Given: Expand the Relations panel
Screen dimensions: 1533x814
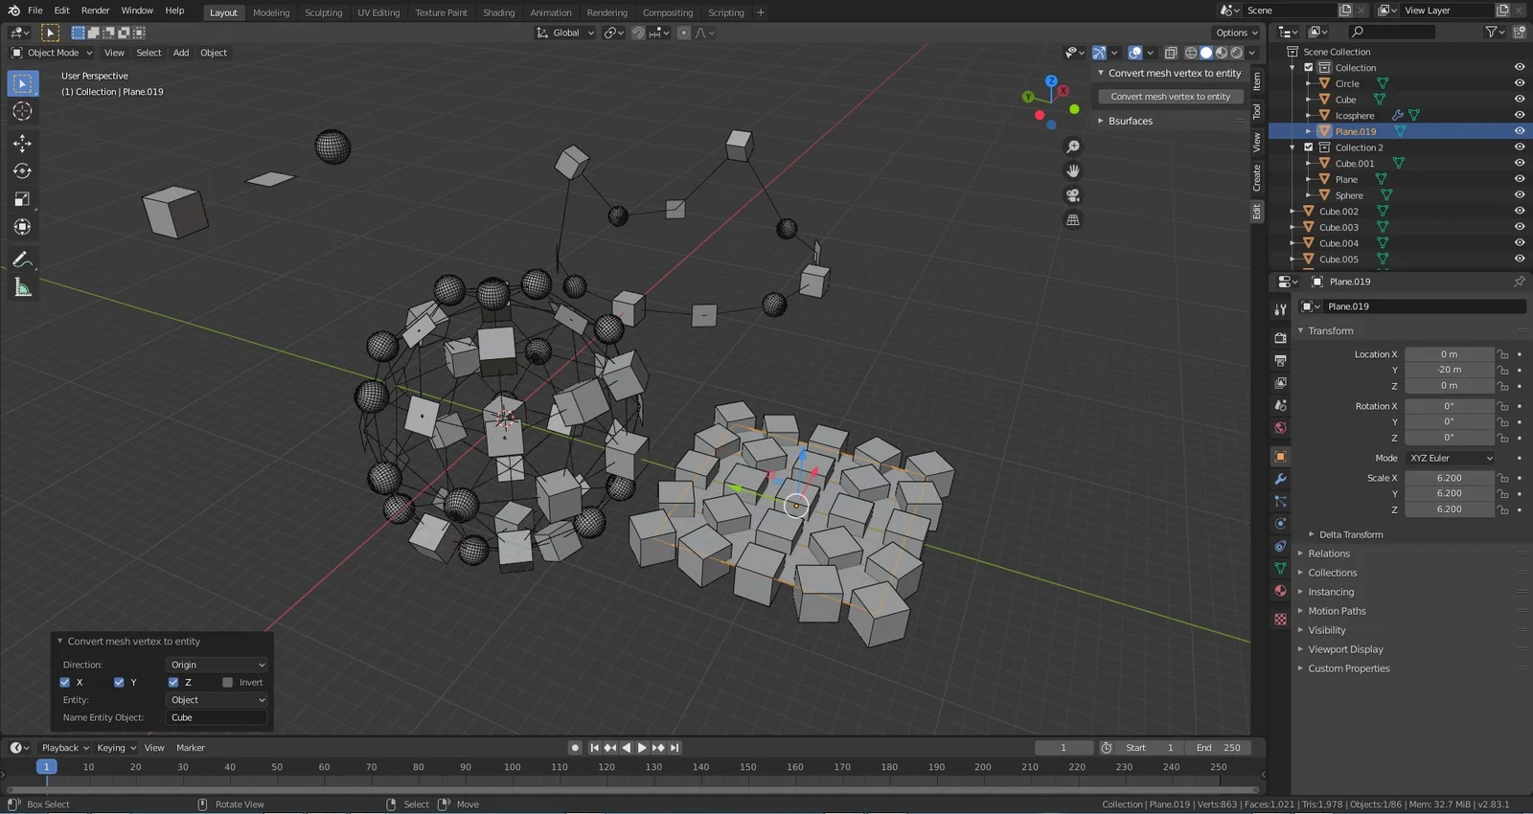Looking at the screenshot, I should 1328,554.
